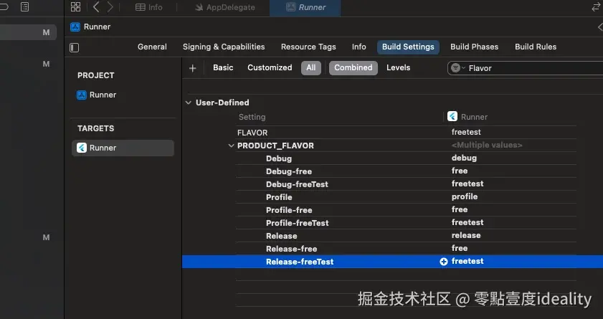603x319 pixels.
Task: Switch to the AppDelegate editor tab
Action: [224, 7]
